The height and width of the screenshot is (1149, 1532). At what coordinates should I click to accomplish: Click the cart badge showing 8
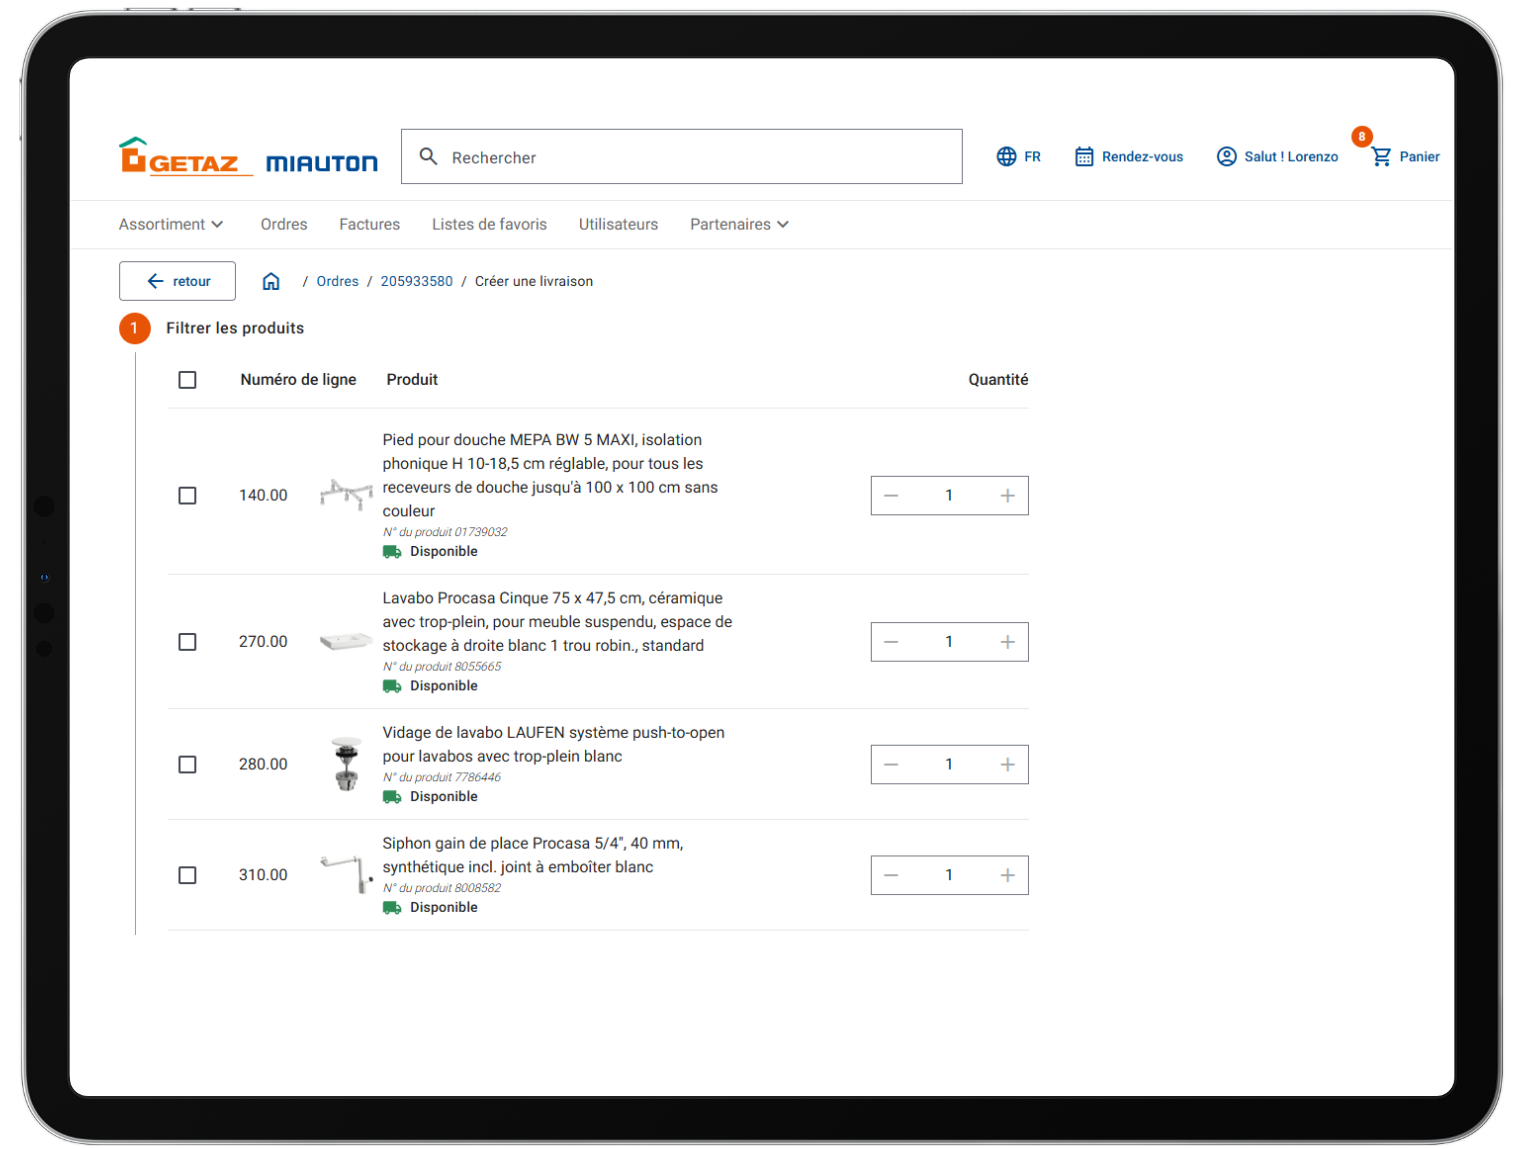[1362, 136]
